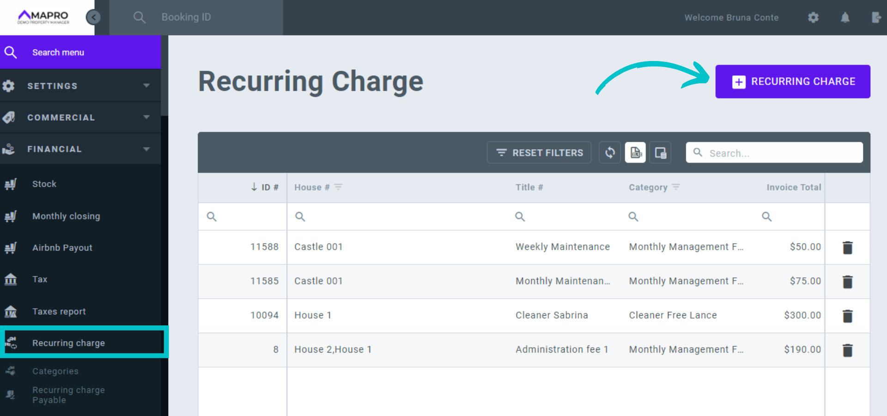Open the Category column filter
This screenshot has height=416, width=887.
676,187
